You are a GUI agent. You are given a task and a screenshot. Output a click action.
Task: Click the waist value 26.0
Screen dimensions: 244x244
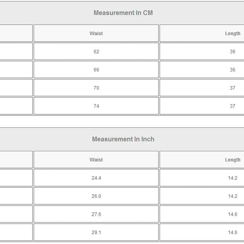[96, 196]
